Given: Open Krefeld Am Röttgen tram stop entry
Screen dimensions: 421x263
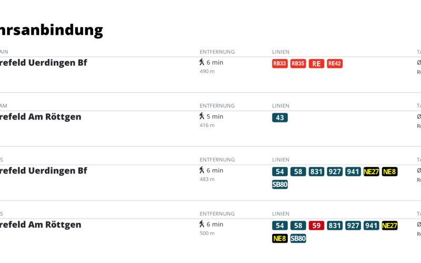Looking at the screenshot, I should (x=41, y=117).
